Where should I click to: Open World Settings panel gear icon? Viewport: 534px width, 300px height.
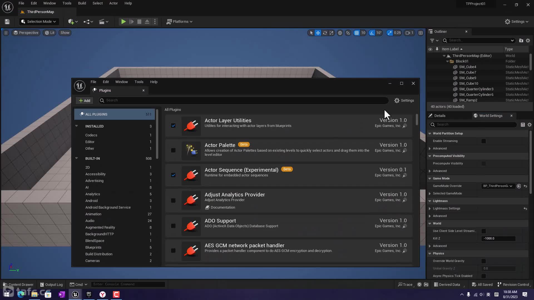pyautogui.click(x=530, y=125)
